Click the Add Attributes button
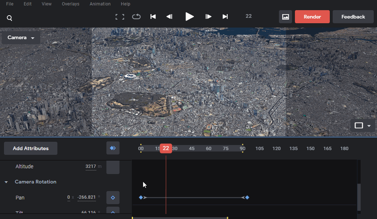 coord(31,148)
